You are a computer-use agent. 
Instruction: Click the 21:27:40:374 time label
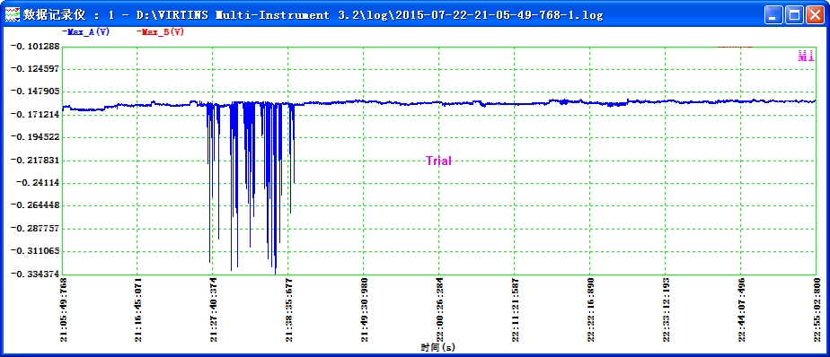(x=214, y=309)
